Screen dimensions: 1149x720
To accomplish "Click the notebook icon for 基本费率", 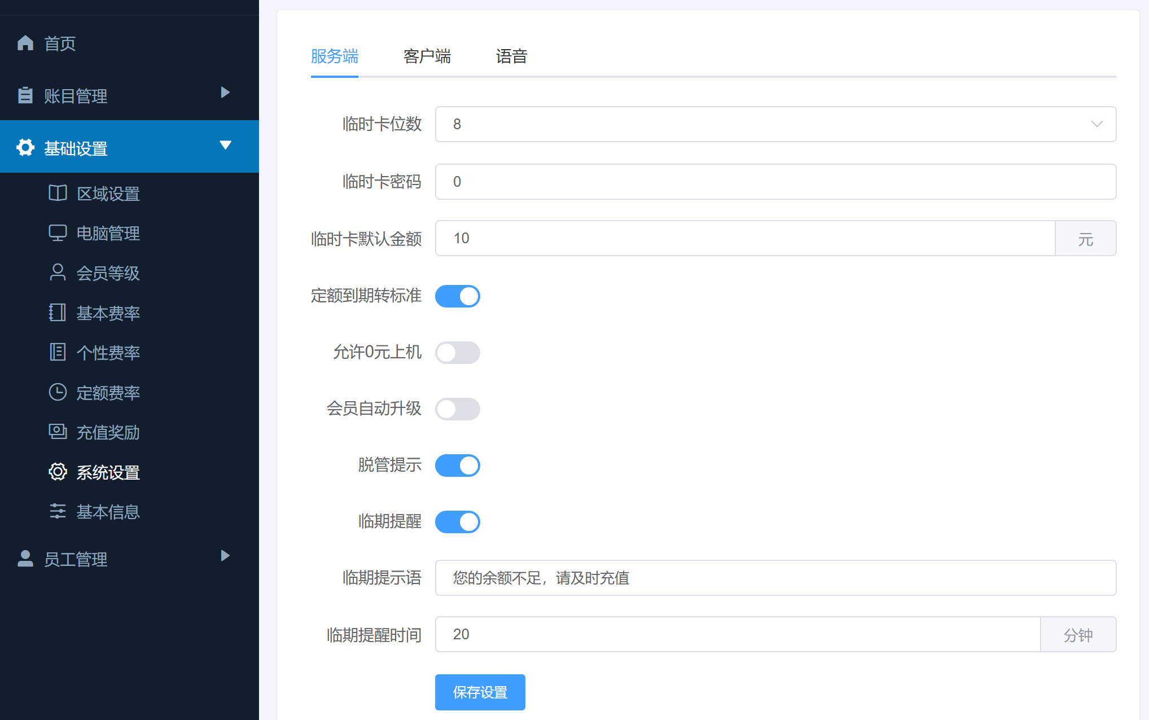I will 58,312.
